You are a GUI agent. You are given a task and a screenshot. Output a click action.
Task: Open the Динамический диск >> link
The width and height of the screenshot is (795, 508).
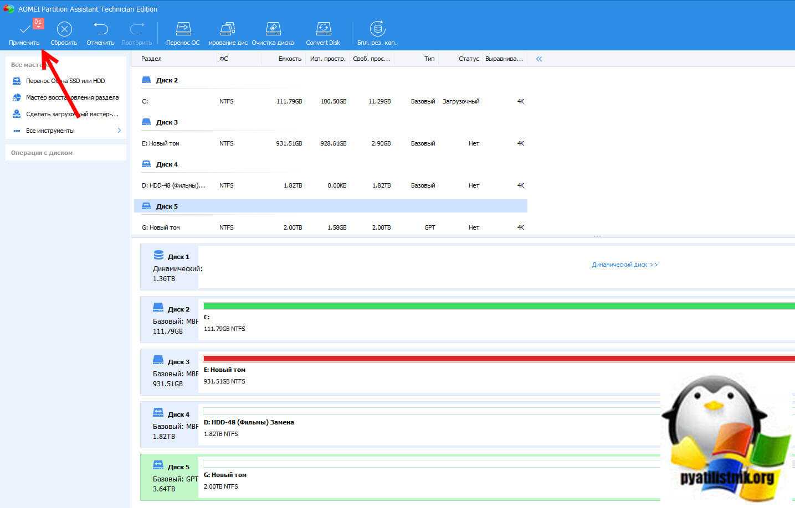(624, 265)
